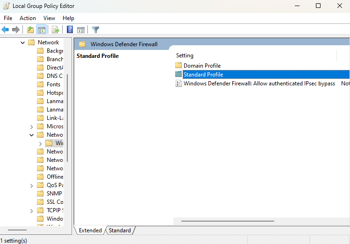Select Allow authenticated IPsec bypass setting
This screenshot has height=244, width=350.
point(259,84)
